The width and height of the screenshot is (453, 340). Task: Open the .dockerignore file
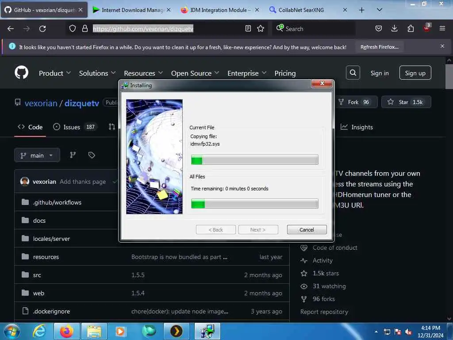pyautogui.click(x=51, y=311)
